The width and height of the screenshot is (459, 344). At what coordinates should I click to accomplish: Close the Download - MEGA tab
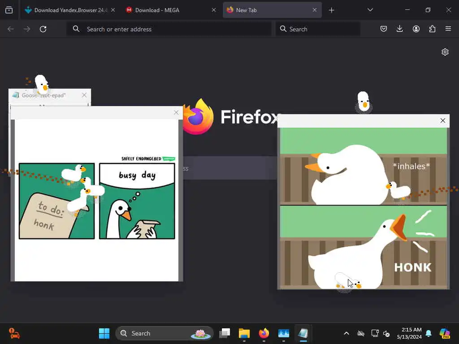click(x=214, y=10)
